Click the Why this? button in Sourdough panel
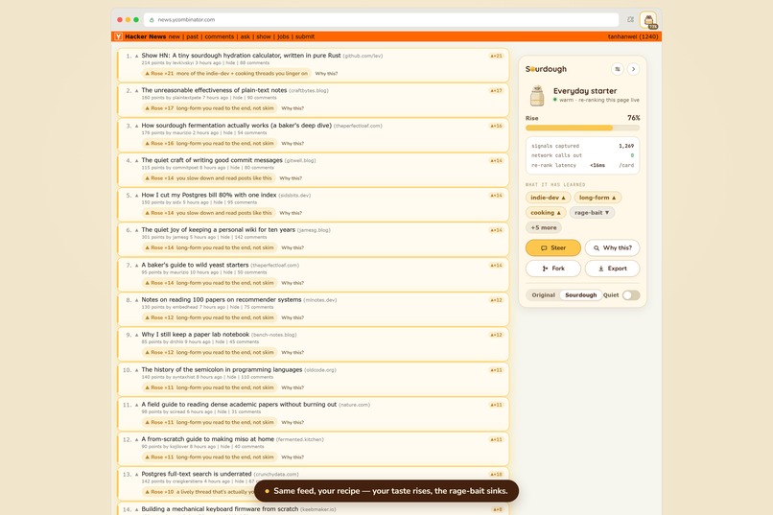Viewport: 773px width, 515px height. (612, 247)
